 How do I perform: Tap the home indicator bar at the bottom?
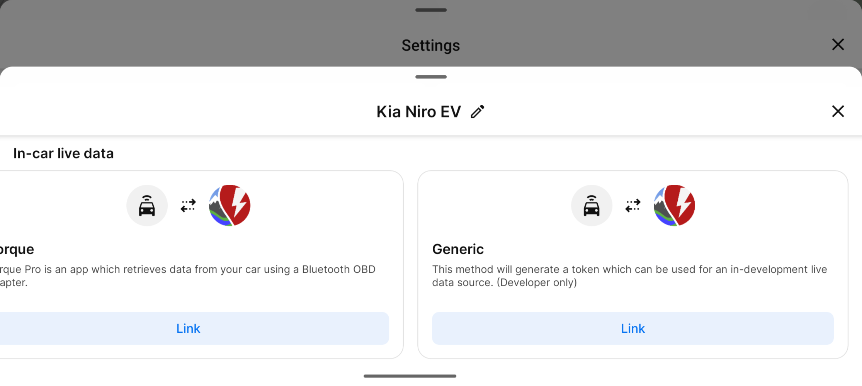[x=410, y=376]
